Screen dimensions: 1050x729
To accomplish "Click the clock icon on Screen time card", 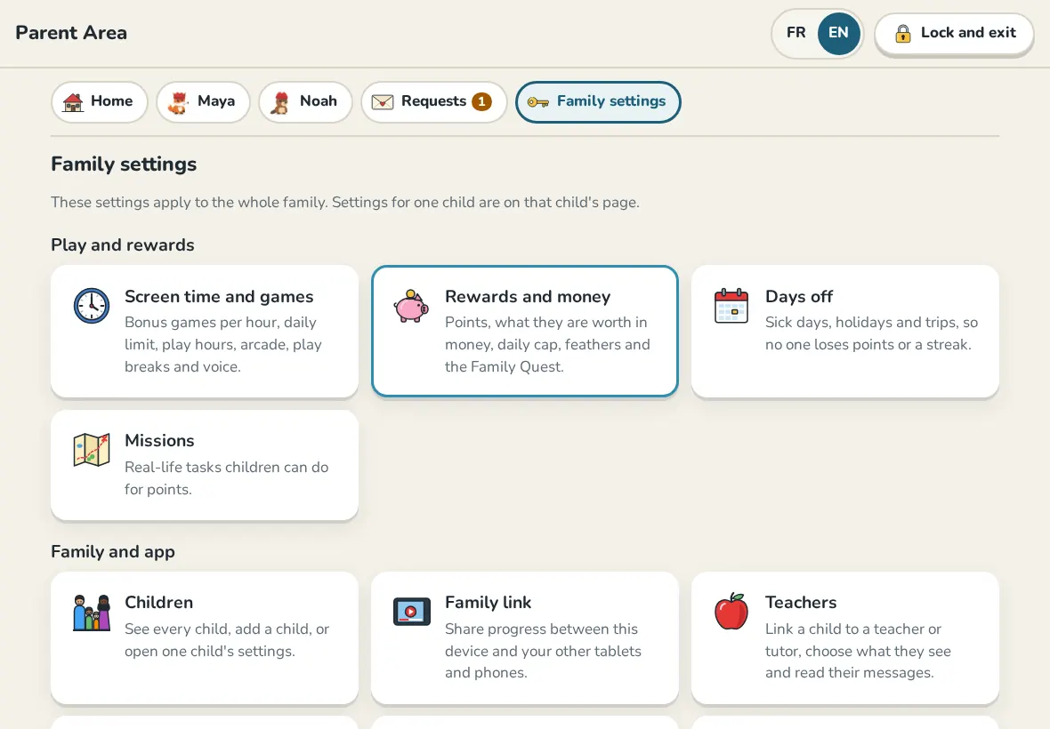I will pyautogui.click(x=91, y=306).
